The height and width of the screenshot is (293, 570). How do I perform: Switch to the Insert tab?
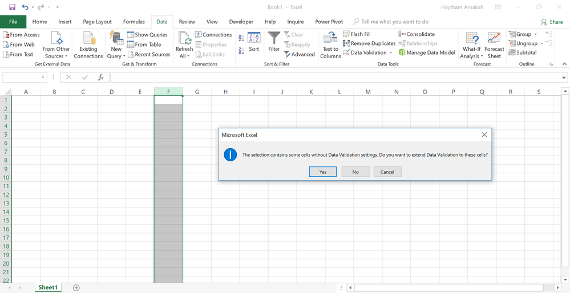tap(65, 22)
